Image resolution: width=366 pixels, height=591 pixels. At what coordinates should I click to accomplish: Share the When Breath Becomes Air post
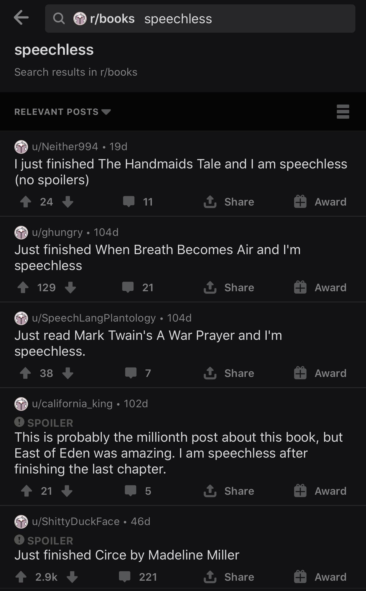pos(229,288)
